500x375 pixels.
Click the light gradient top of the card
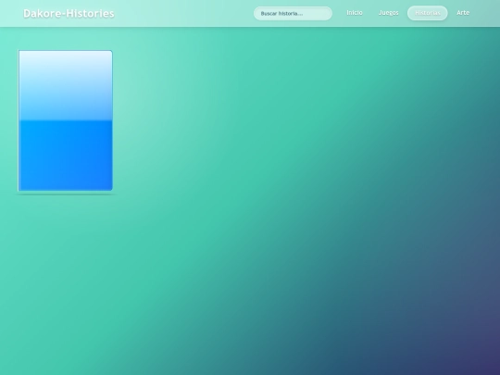coord(66,85)
